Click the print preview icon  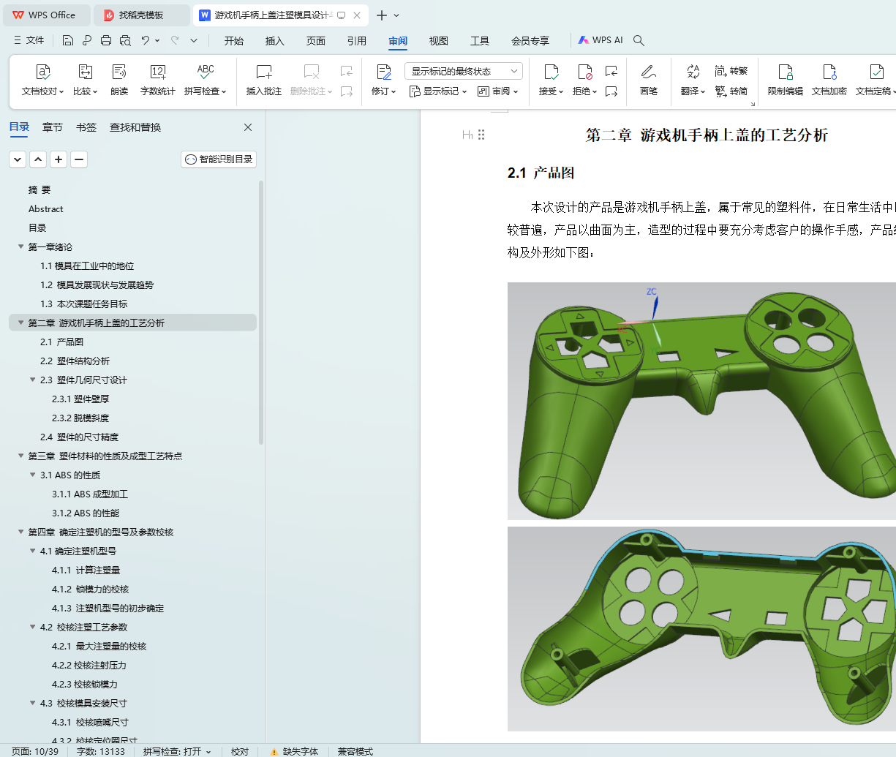125,40
